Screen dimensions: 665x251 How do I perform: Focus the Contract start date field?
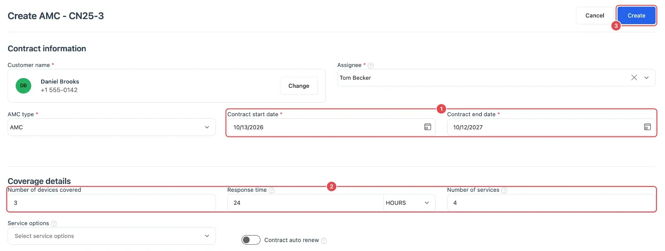[x=331, y=127]
